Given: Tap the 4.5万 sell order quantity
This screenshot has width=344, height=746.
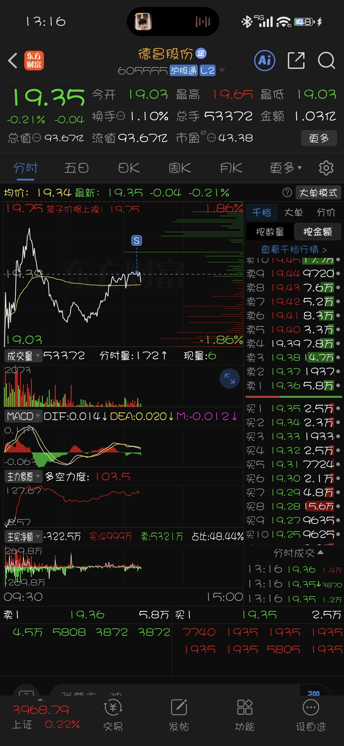Looking at the screenshot, I should tap(27, 632).
